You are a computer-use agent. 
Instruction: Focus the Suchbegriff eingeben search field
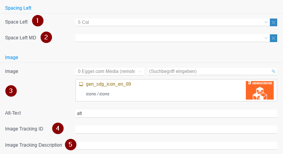click(x=209, y=71)
